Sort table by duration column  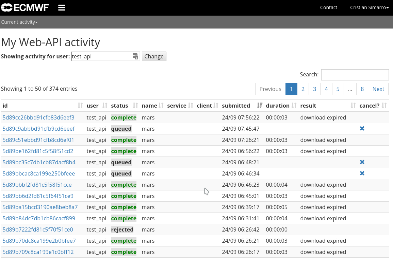(x=281, y=106)
